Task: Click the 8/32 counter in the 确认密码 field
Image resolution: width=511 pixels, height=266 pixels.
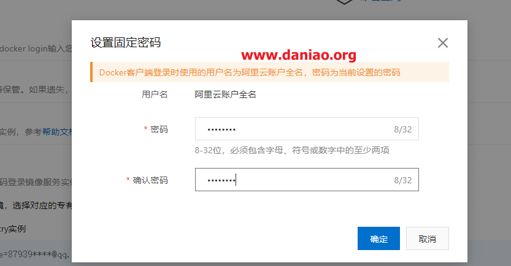Action: 403,180
